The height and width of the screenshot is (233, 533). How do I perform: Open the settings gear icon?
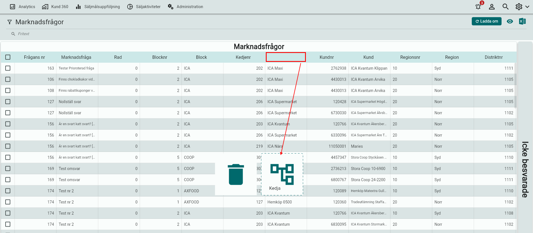(x=519, y=7)
